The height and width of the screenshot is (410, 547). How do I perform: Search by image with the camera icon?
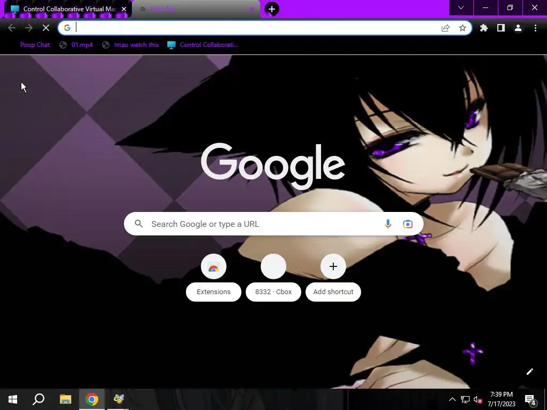pyautogui.click(x=408, y=224)
